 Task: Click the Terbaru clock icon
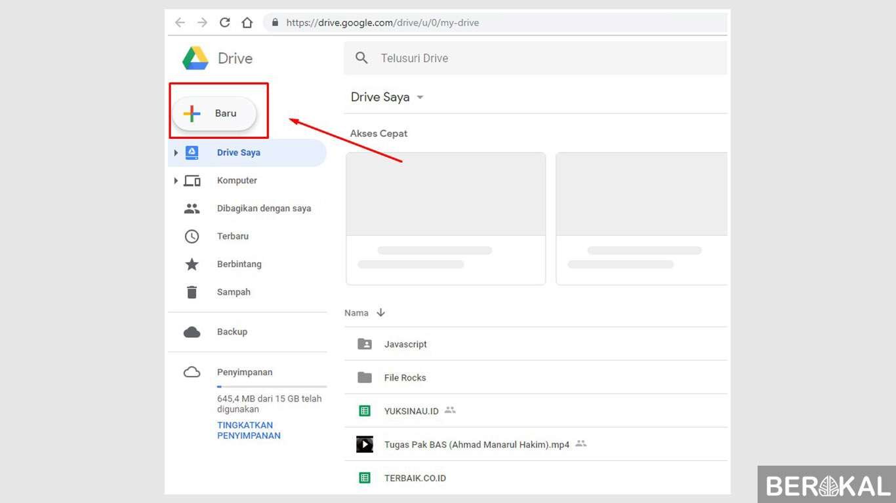coord(192,236)
